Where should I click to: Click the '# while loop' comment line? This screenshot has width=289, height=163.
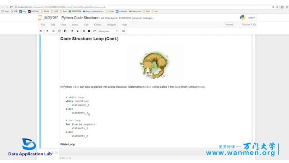tap(75, 97)
